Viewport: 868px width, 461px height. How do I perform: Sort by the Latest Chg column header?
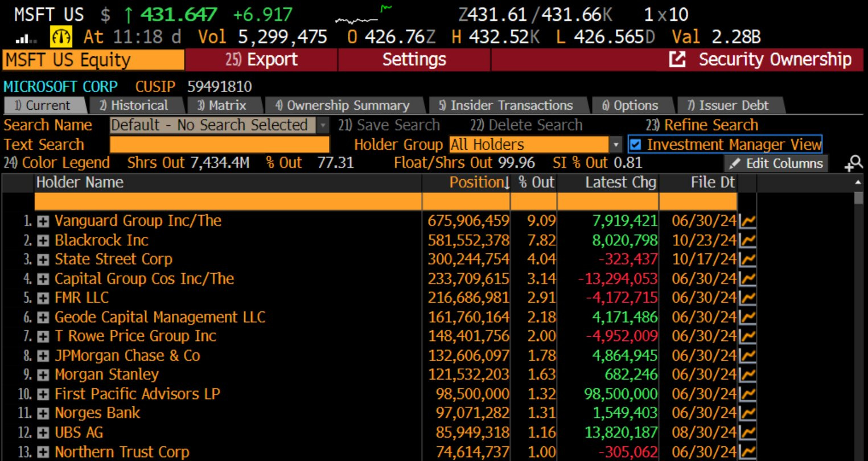(608, 183)
